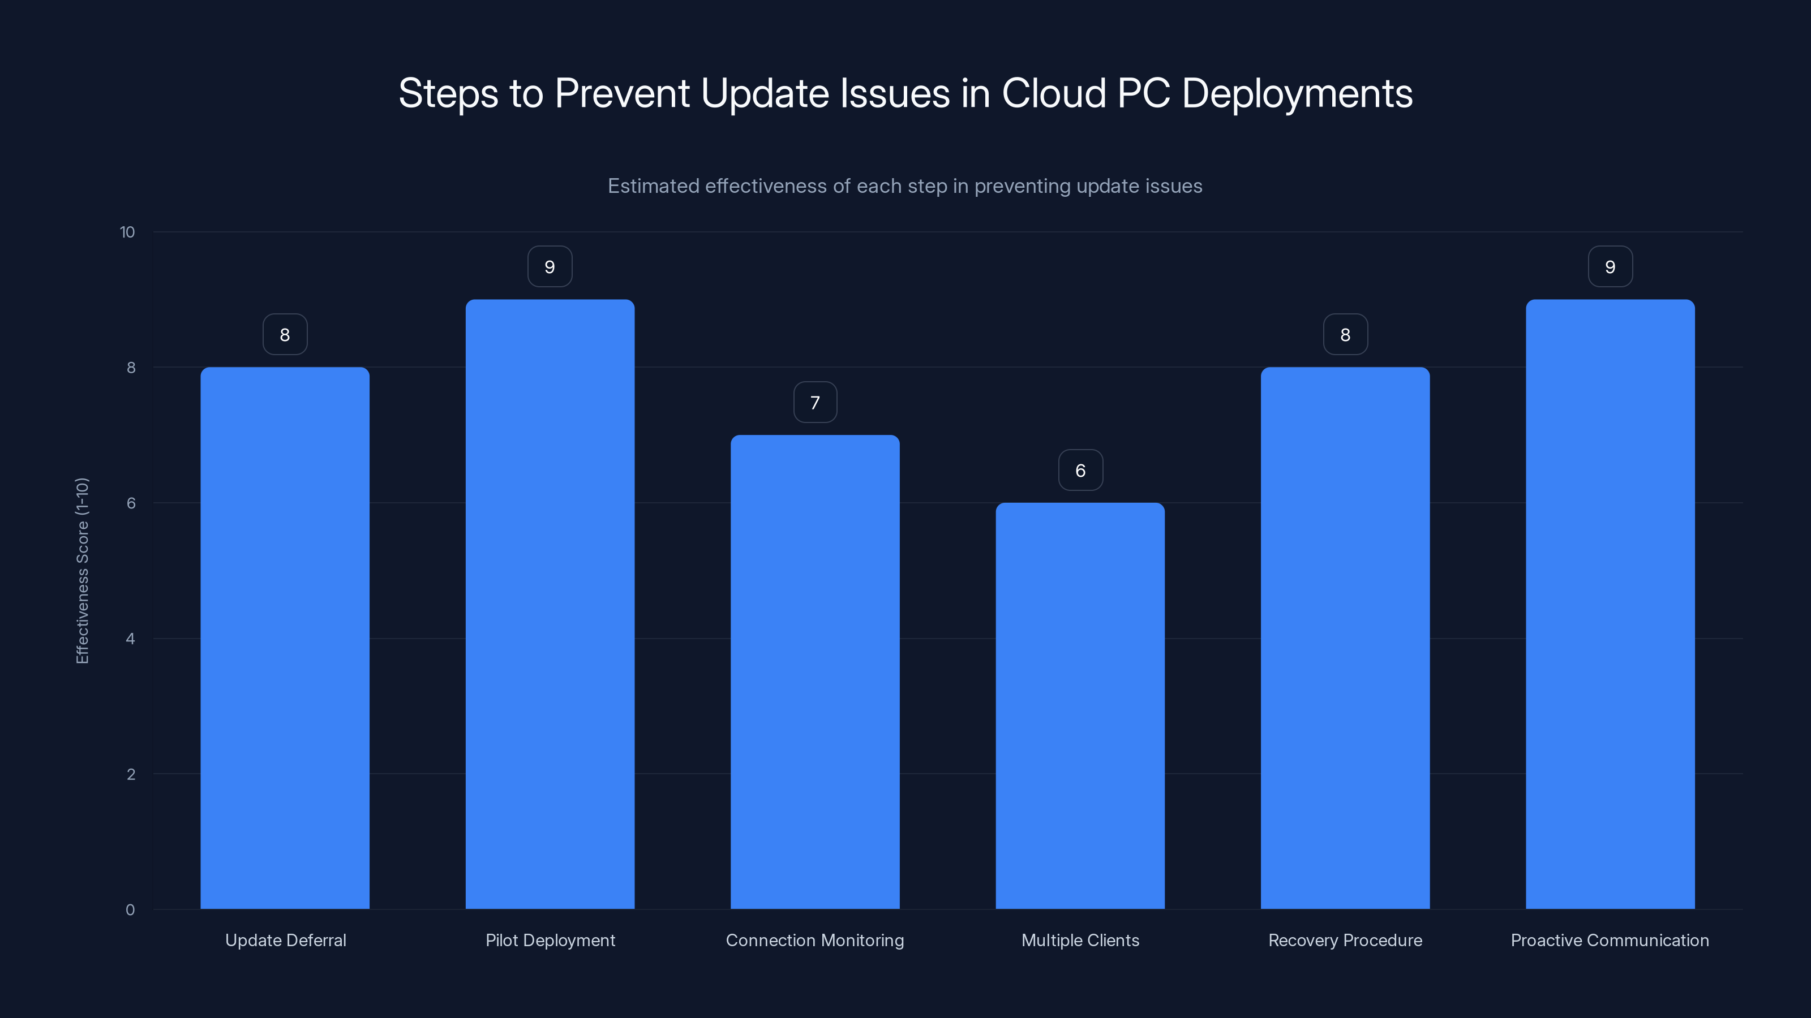Click the value label 6 above Multiple Clients
This screenshot has width=1811, height=1018.
coord(1080,469)
